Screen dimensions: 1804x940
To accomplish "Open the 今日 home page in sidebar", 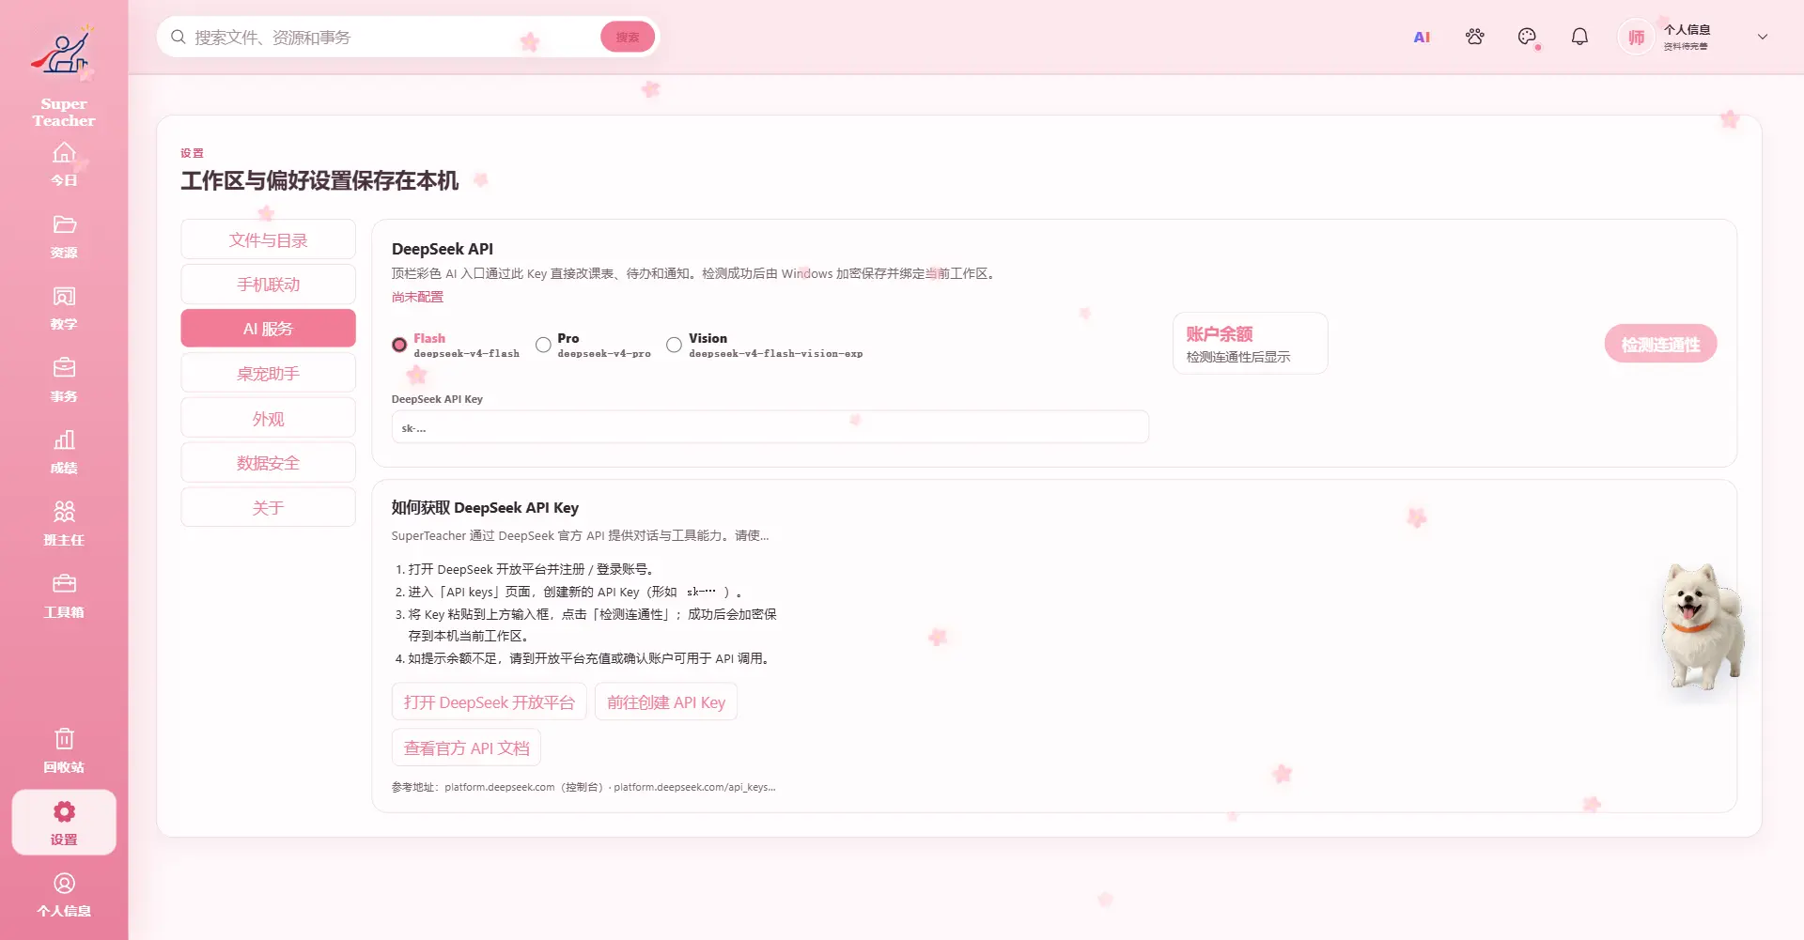I will click(x=64, y=163).
